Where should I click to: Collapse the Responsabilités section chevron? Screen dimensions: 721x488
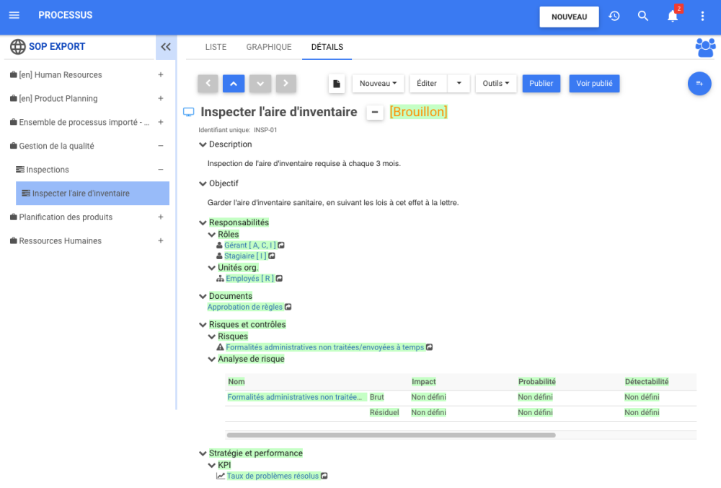tap(203, 223)
